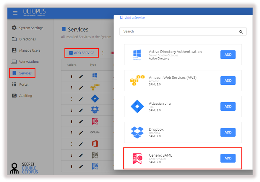
Task: Open actions menu for Office row
Action: point(72,144)
